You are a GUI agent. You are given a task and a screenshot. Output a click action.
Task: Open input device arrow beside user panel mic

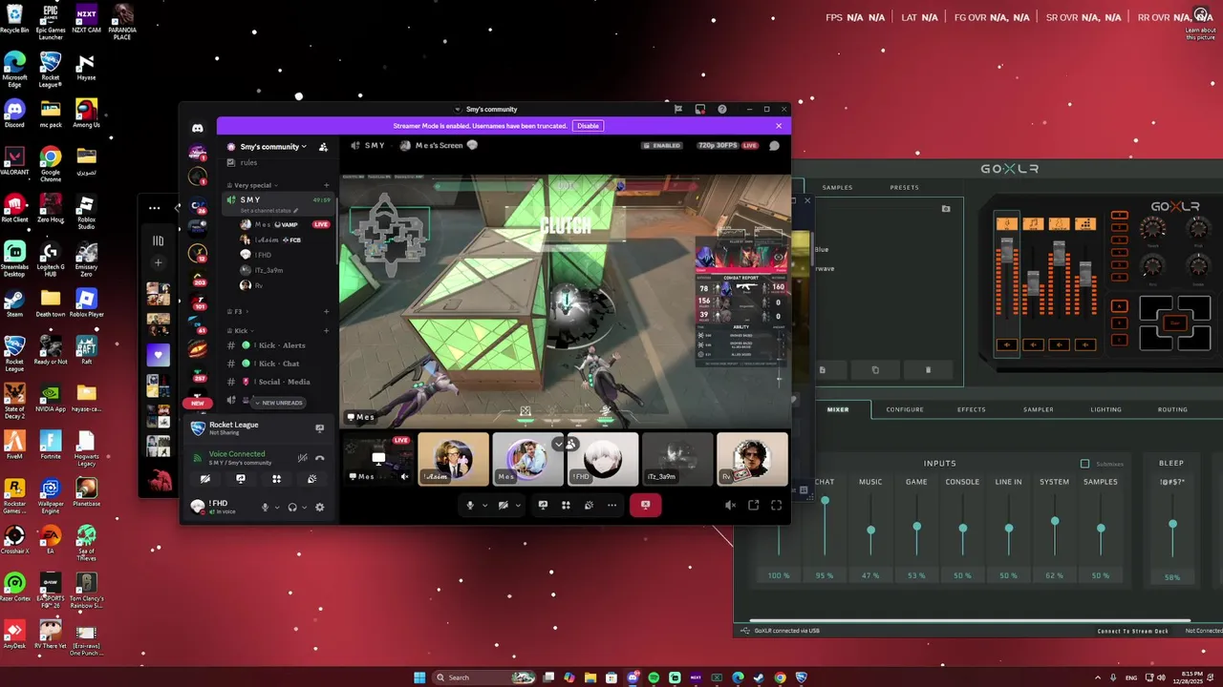tap(277, 508)
